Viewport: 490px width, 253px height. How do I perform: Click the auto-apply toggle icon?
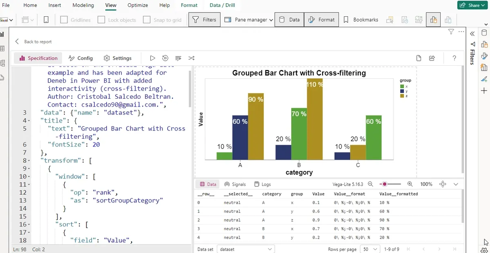click(165, 58)
